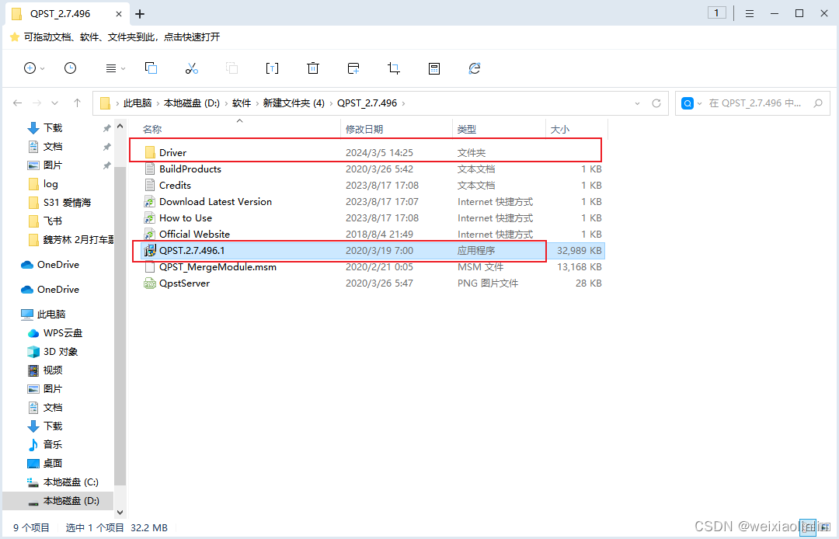Click the sidebar scroll down arrow

(x=120, y=513)
